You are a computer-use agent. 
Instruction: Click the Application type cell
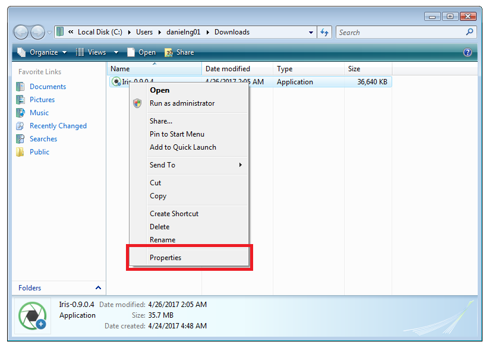295,82
